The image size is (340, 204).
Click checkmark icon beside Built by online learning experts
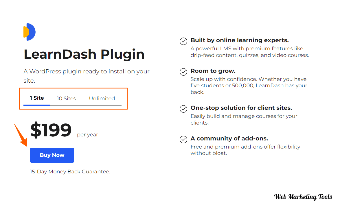pyautogui.click(x=183, y=41)
